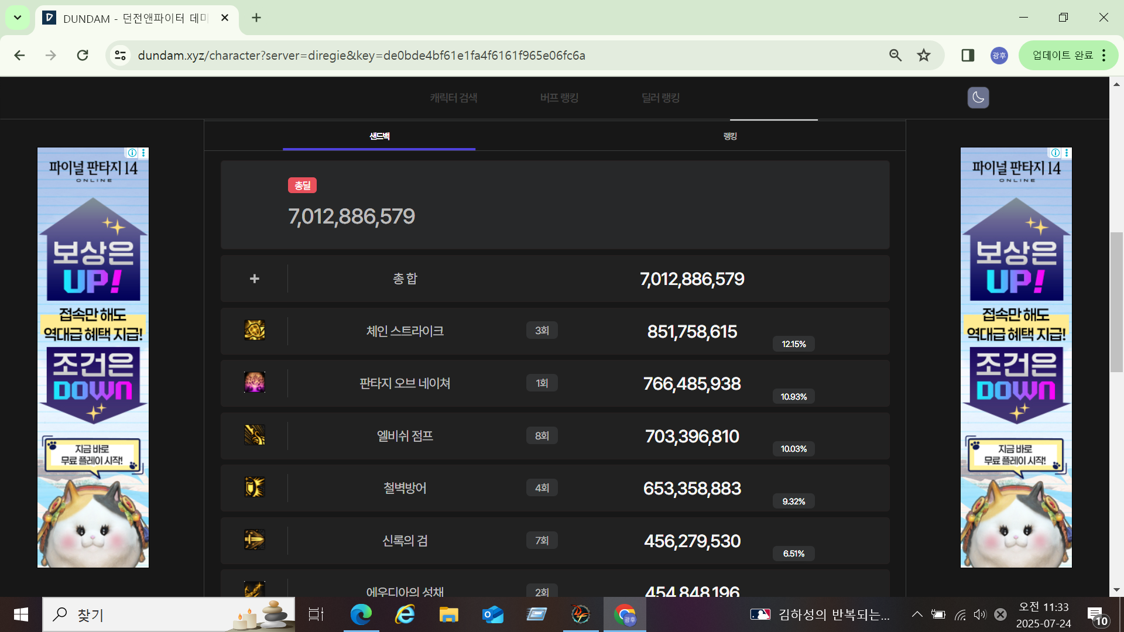Click the page vertical scrollbar thumb
Viewport: 1124px width, 632px height.
[1116, 301]
